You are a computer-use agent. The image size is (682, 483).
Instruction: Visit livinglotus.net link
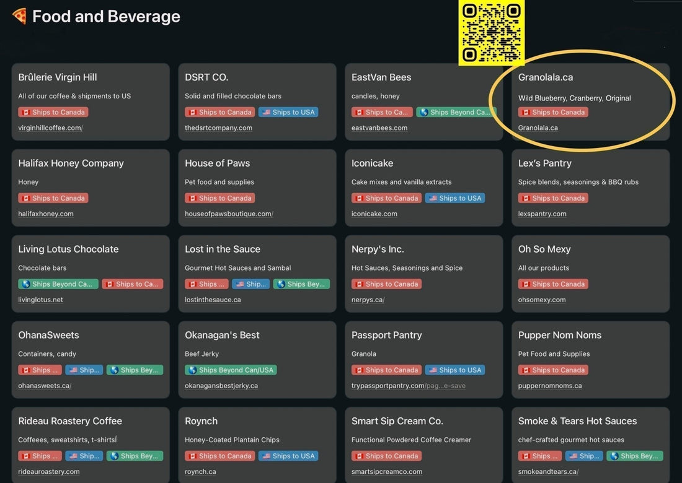40,300
